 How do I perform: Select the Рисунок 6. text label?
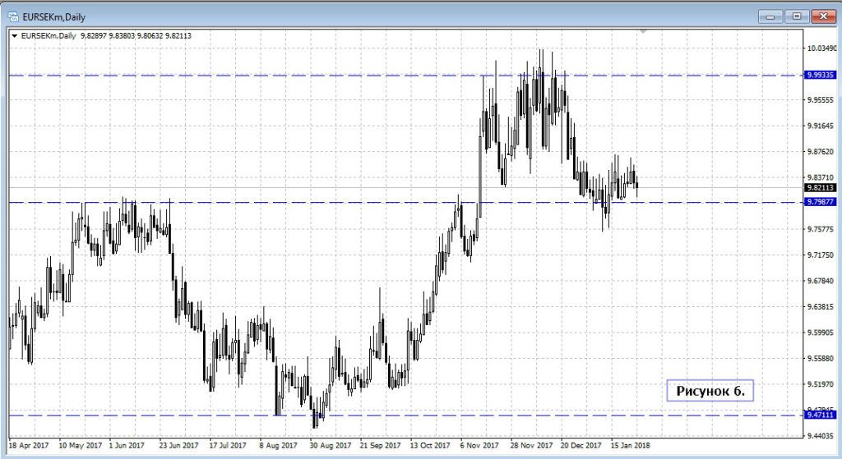point(710,391)
